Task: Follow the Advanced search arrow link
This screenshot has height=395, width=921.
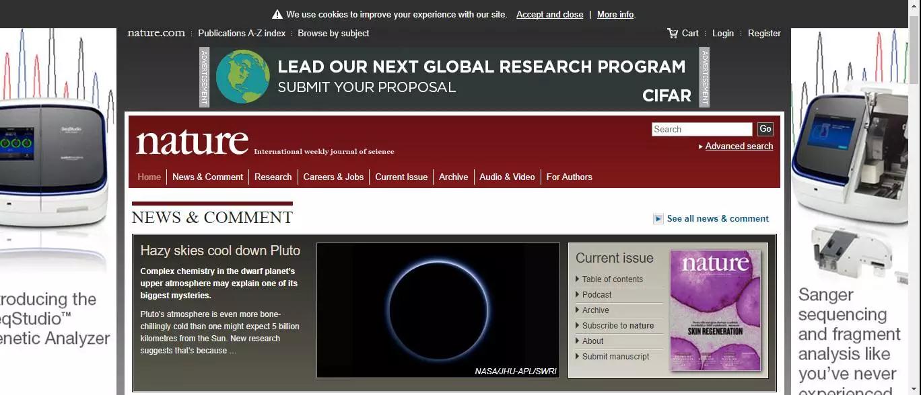Action: coord(701,146)
